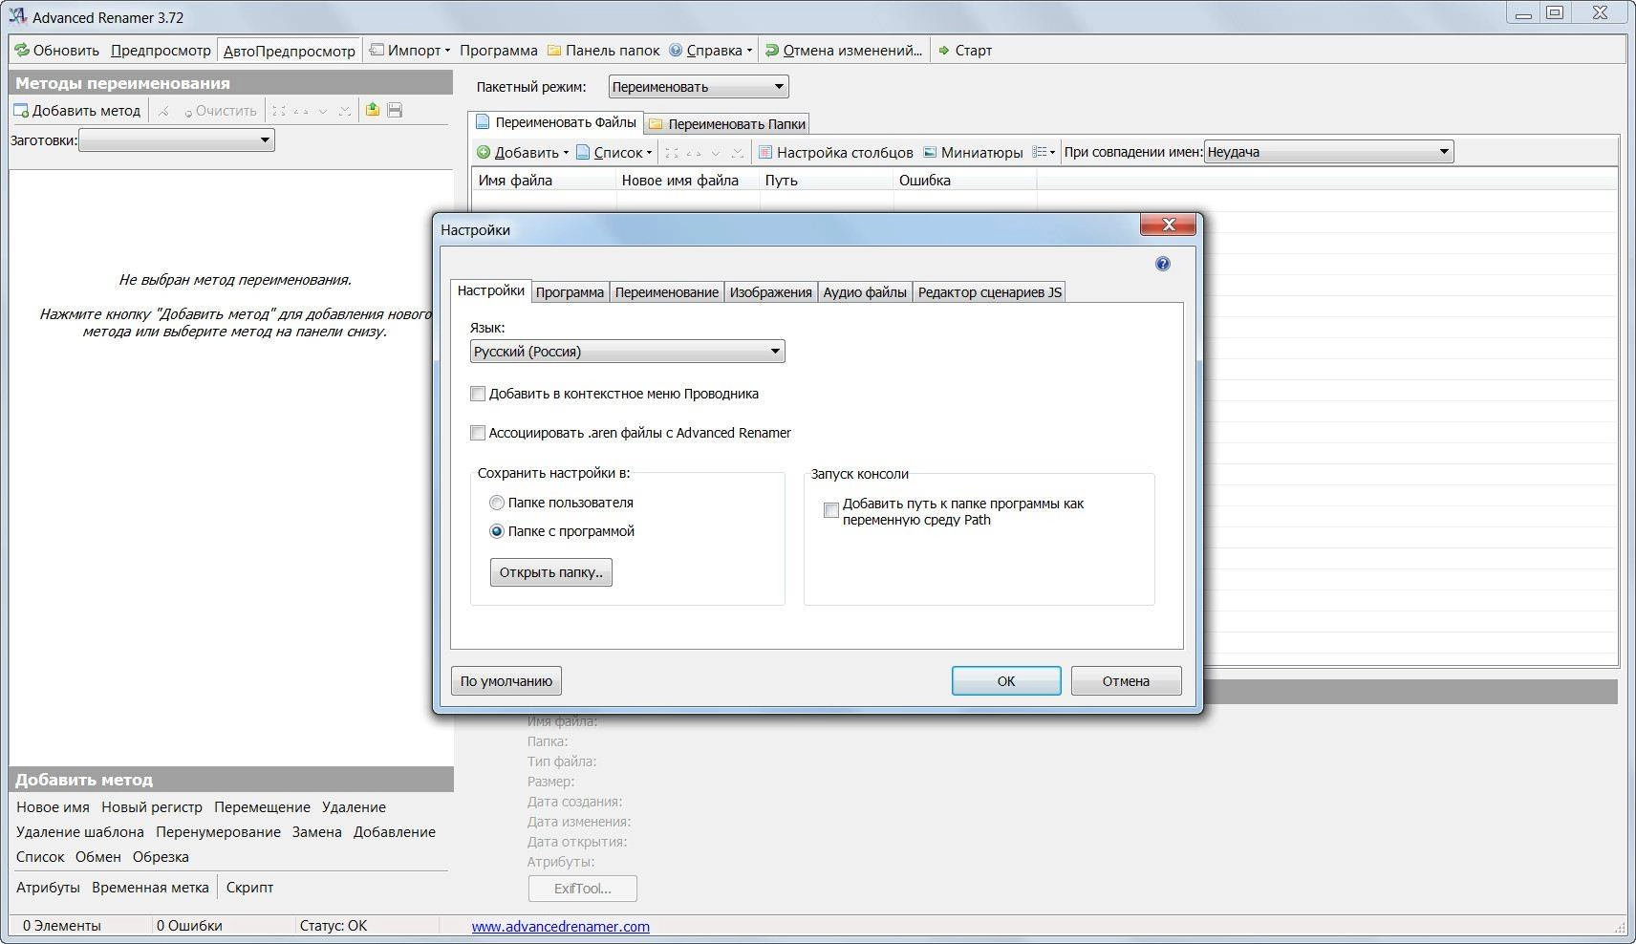The height and width of the screenshot is (944, 1636).
Task: Click the remove method icon left of Очистить
Action: pos(163,111)
